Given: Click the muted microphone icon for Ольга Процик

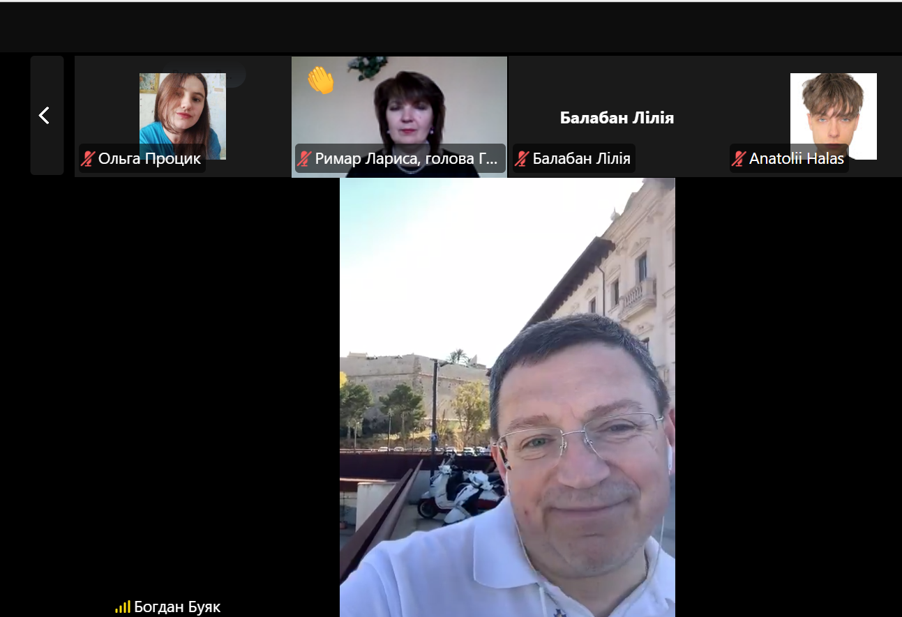Looking at the screenshot, I should [88, 159].
